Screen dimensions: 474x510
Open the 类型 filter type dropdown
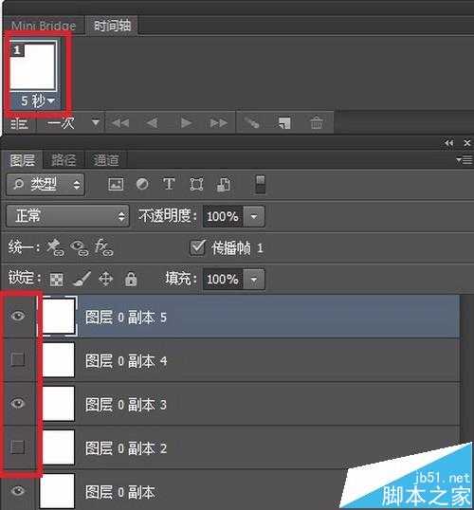[46, 185]
